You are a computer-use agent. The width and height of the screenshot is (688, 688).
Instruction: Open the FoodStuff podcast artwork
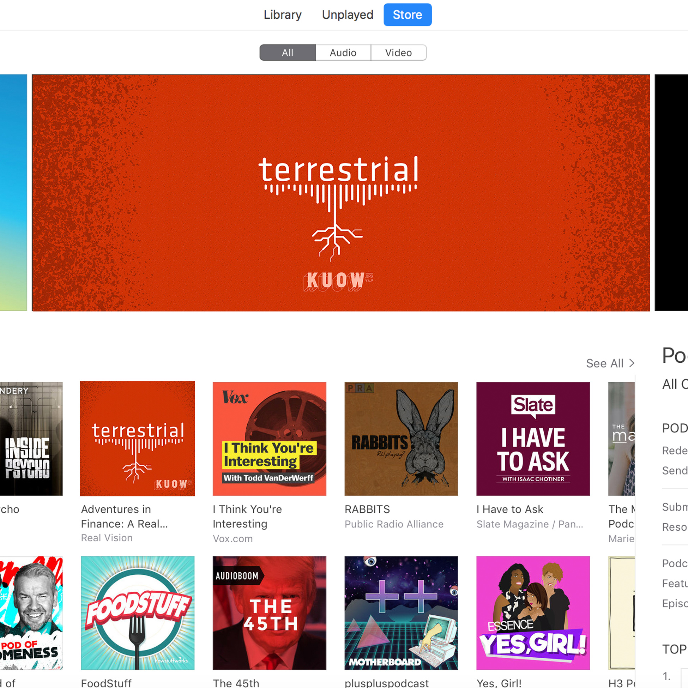[x=138, y=613]
